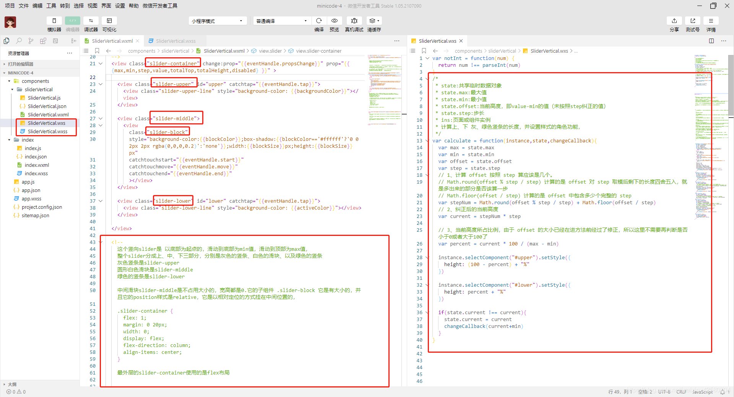Open SliderVertical.js in file tree
Viewport: 734px width, 397px height.
pos(40,98)
